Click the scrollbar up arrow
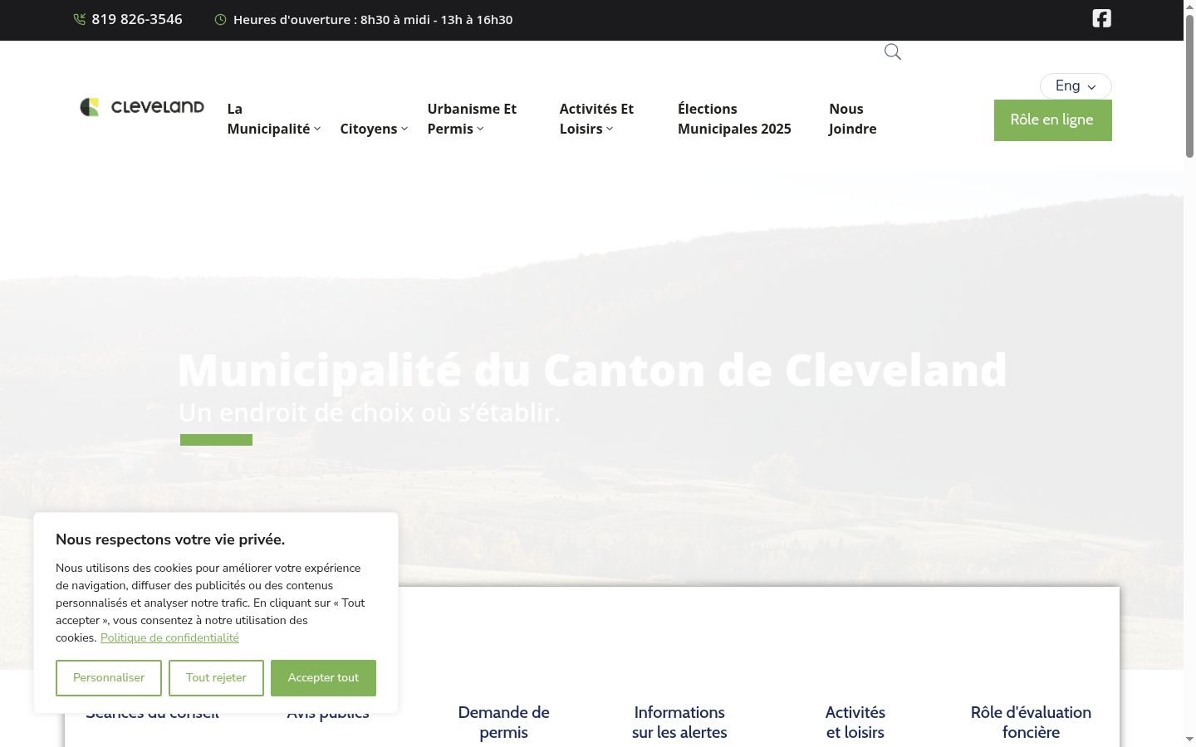Viewport: 1196px width, 747px height. pos(1189,6)
